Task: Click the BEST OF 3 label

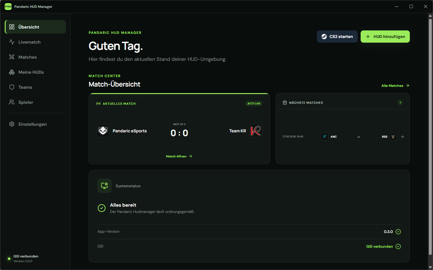Action: tap(179, 124)
